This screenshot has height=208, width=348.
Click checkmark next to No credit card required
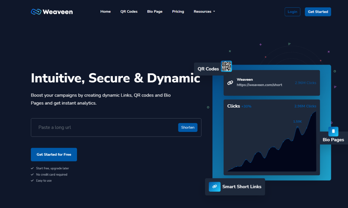32,174
